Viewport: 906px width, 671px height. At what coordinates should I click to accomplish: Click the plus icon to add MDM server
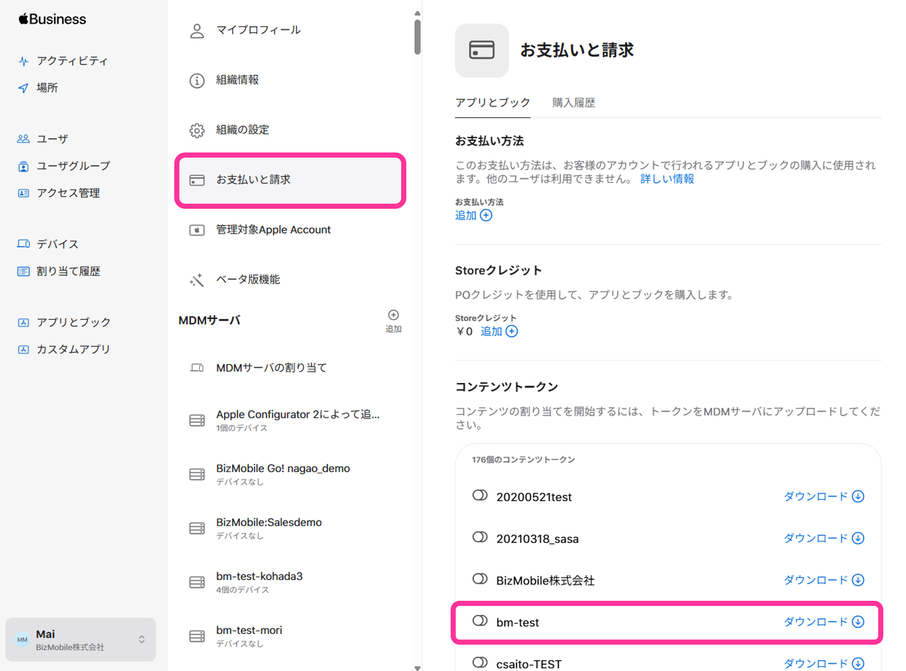(x=393, y=315)
